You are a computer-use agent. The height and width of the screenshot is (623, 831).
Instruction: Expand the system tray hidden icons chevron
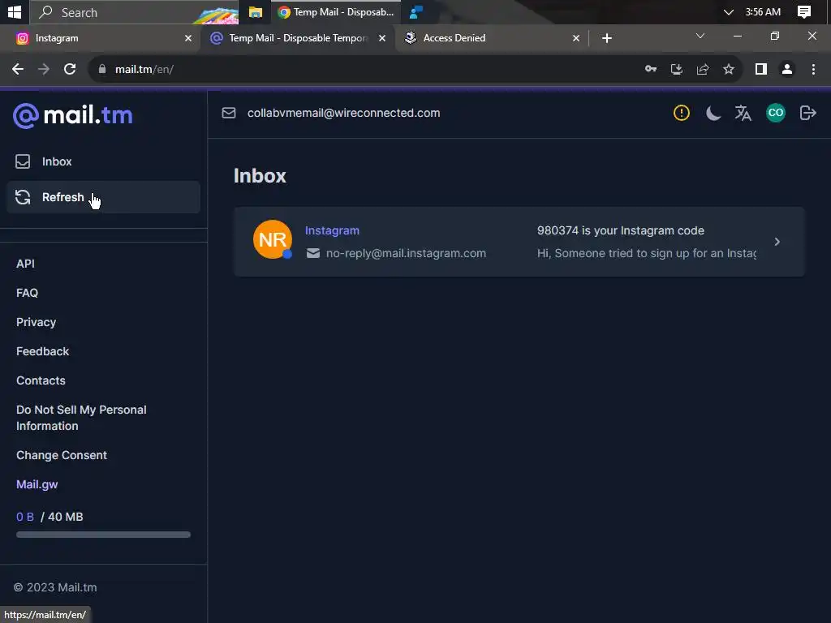tap(728, 11)
